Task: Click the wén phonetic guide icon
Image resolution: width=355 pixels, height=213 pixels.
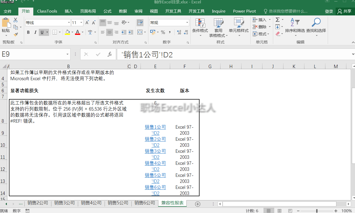Action: coord(90,32)
